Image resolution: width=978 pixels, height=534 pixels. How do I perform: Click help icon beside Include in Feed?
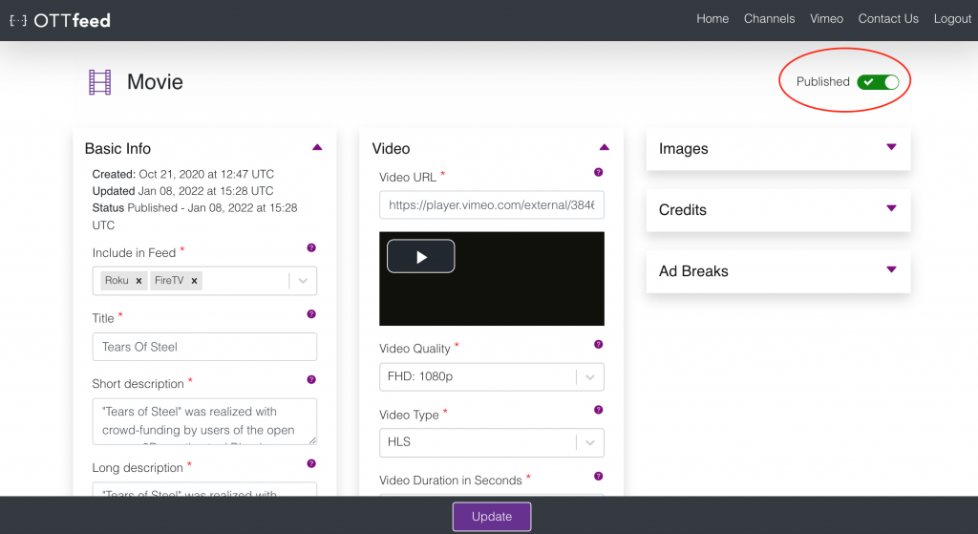311,248
